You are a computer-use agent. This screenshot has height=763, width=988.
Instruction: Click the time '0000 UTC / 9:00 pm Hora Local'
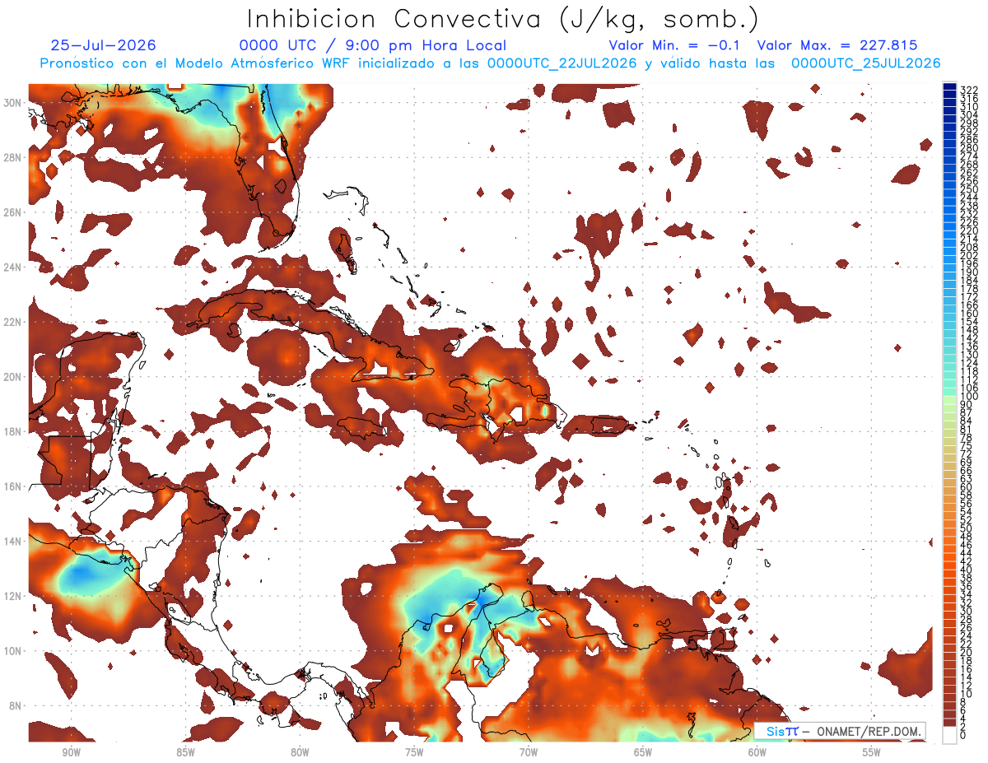click(x=372, y=45)
